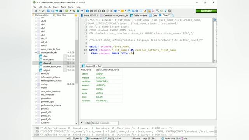Click the Paste toolbar icon
Screen dimensions: 249x140
coord(53,11)
